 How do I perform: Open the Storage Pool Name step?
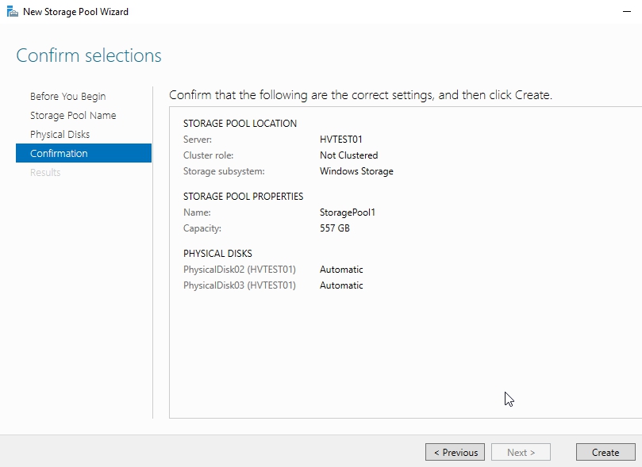tap(72, 115)
